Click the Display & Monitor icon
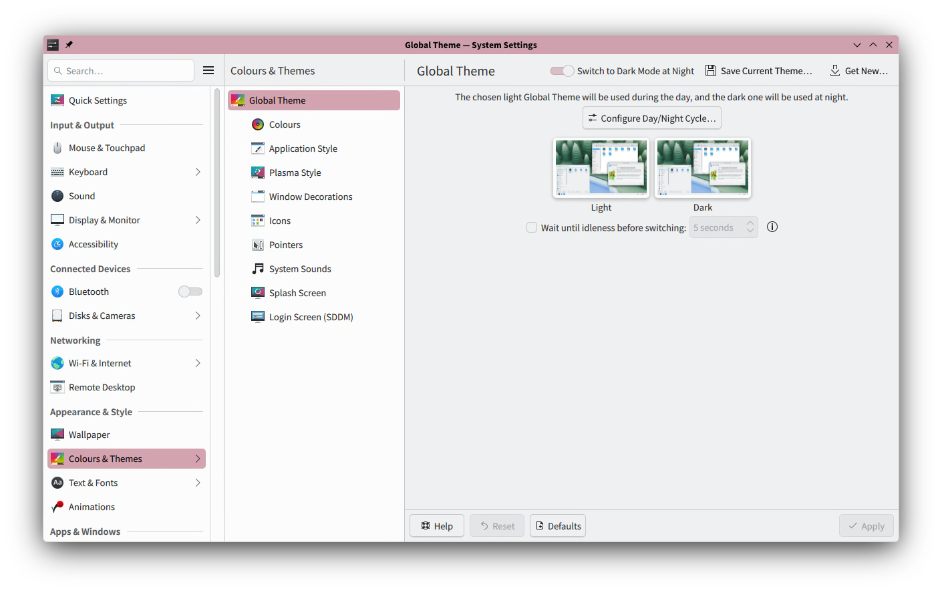Image resolution: width=942 pixels, height=593 pixels. [57, 220]
